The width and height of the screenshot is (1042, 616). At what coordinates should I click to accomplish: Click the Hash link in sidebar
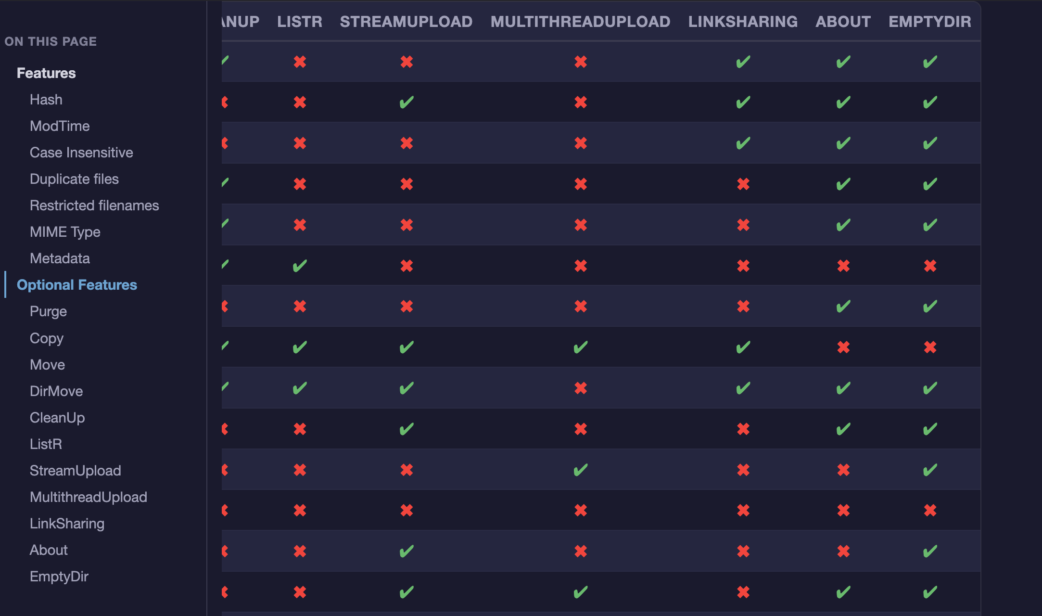46,100
